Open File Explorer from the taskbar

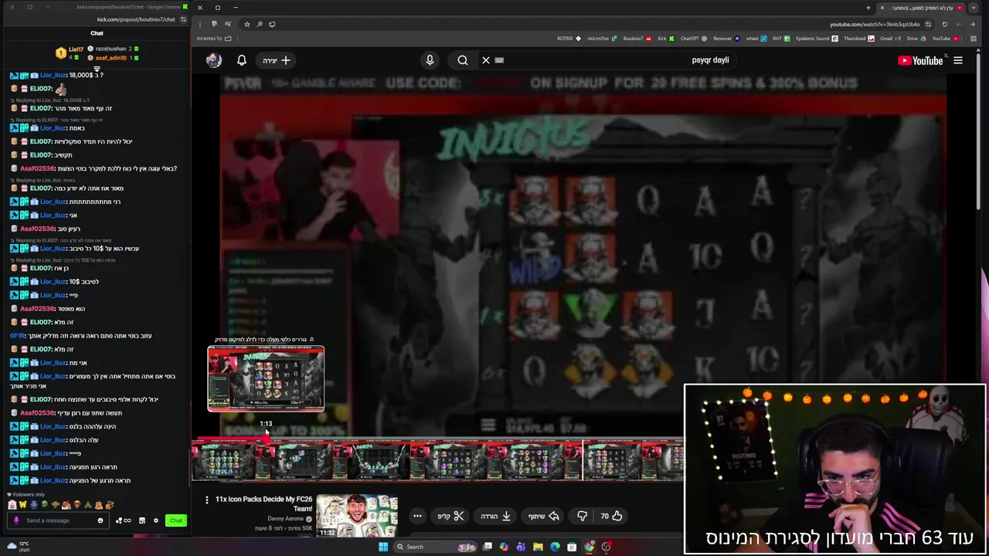538,547
